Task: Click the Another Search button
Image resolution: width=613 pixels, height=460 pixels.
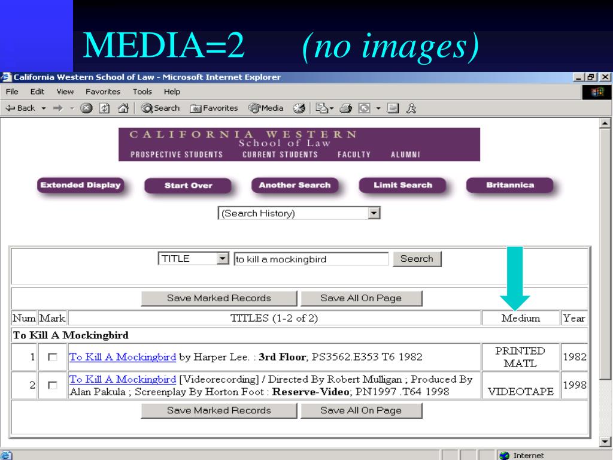Action: pos(295,186)
